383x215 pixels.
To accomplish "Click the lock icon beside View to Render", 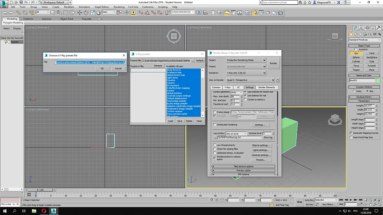I will point(278,80).
